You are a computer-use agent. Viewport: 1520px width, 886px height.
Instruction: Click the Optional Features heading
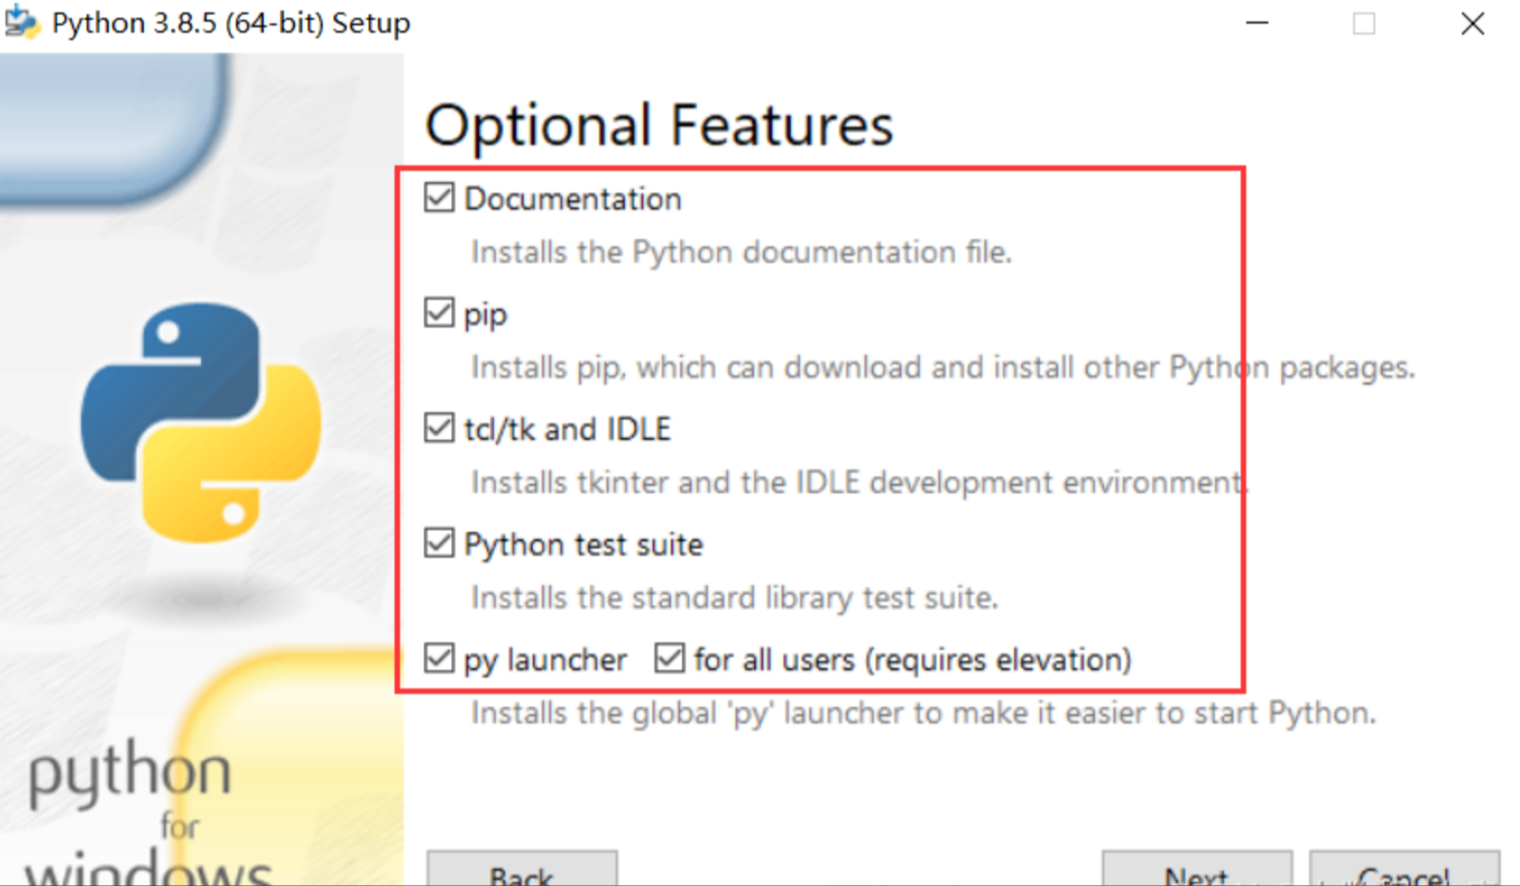(659, 125)
